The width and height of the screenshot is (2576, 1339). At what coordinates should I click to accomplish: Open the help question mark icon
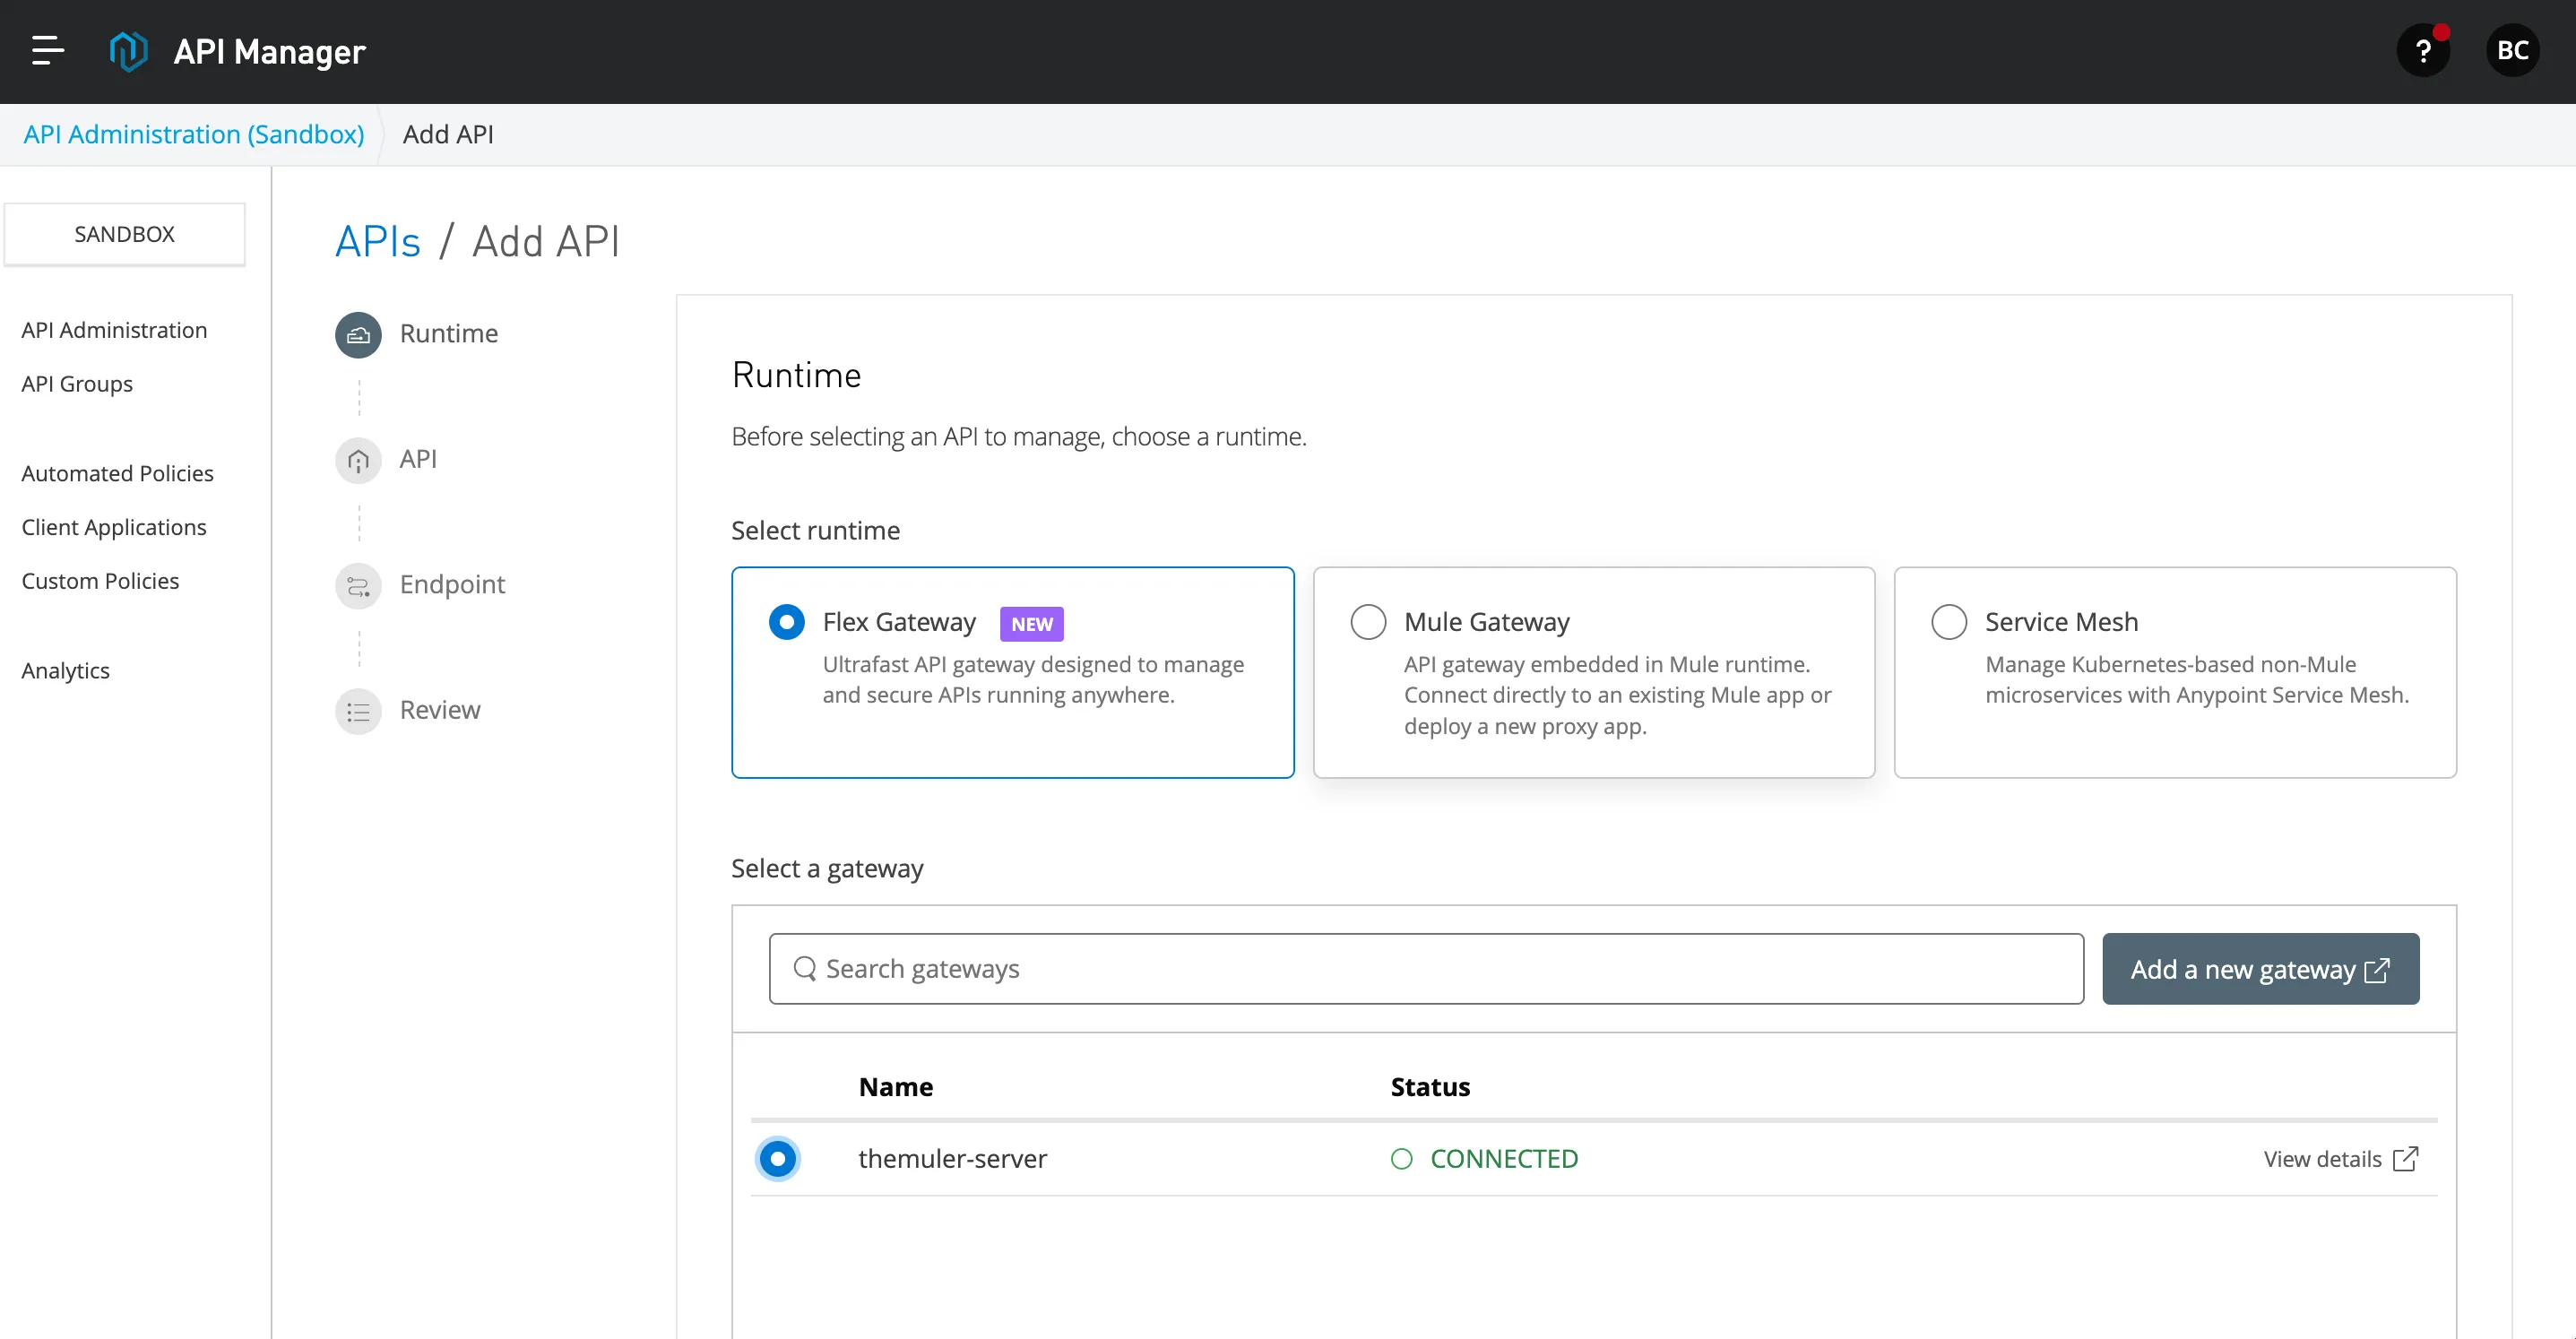click(x=2423, y=51)
